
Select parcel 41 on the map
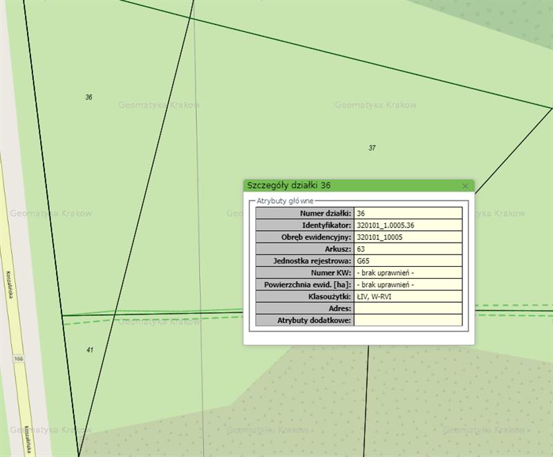tap(89, 351)
